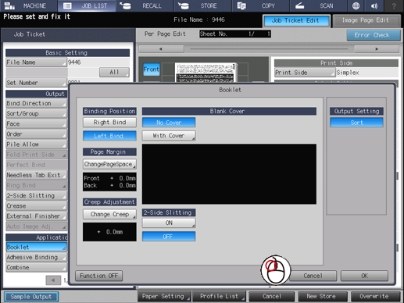The height and width of the screenshot is (303, 404).
Task: Select No Cover option
Action: click(x=169, y=123)
